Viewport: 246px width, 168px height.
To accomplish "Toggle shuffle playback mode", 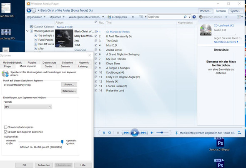I will (x=104, y=133).
